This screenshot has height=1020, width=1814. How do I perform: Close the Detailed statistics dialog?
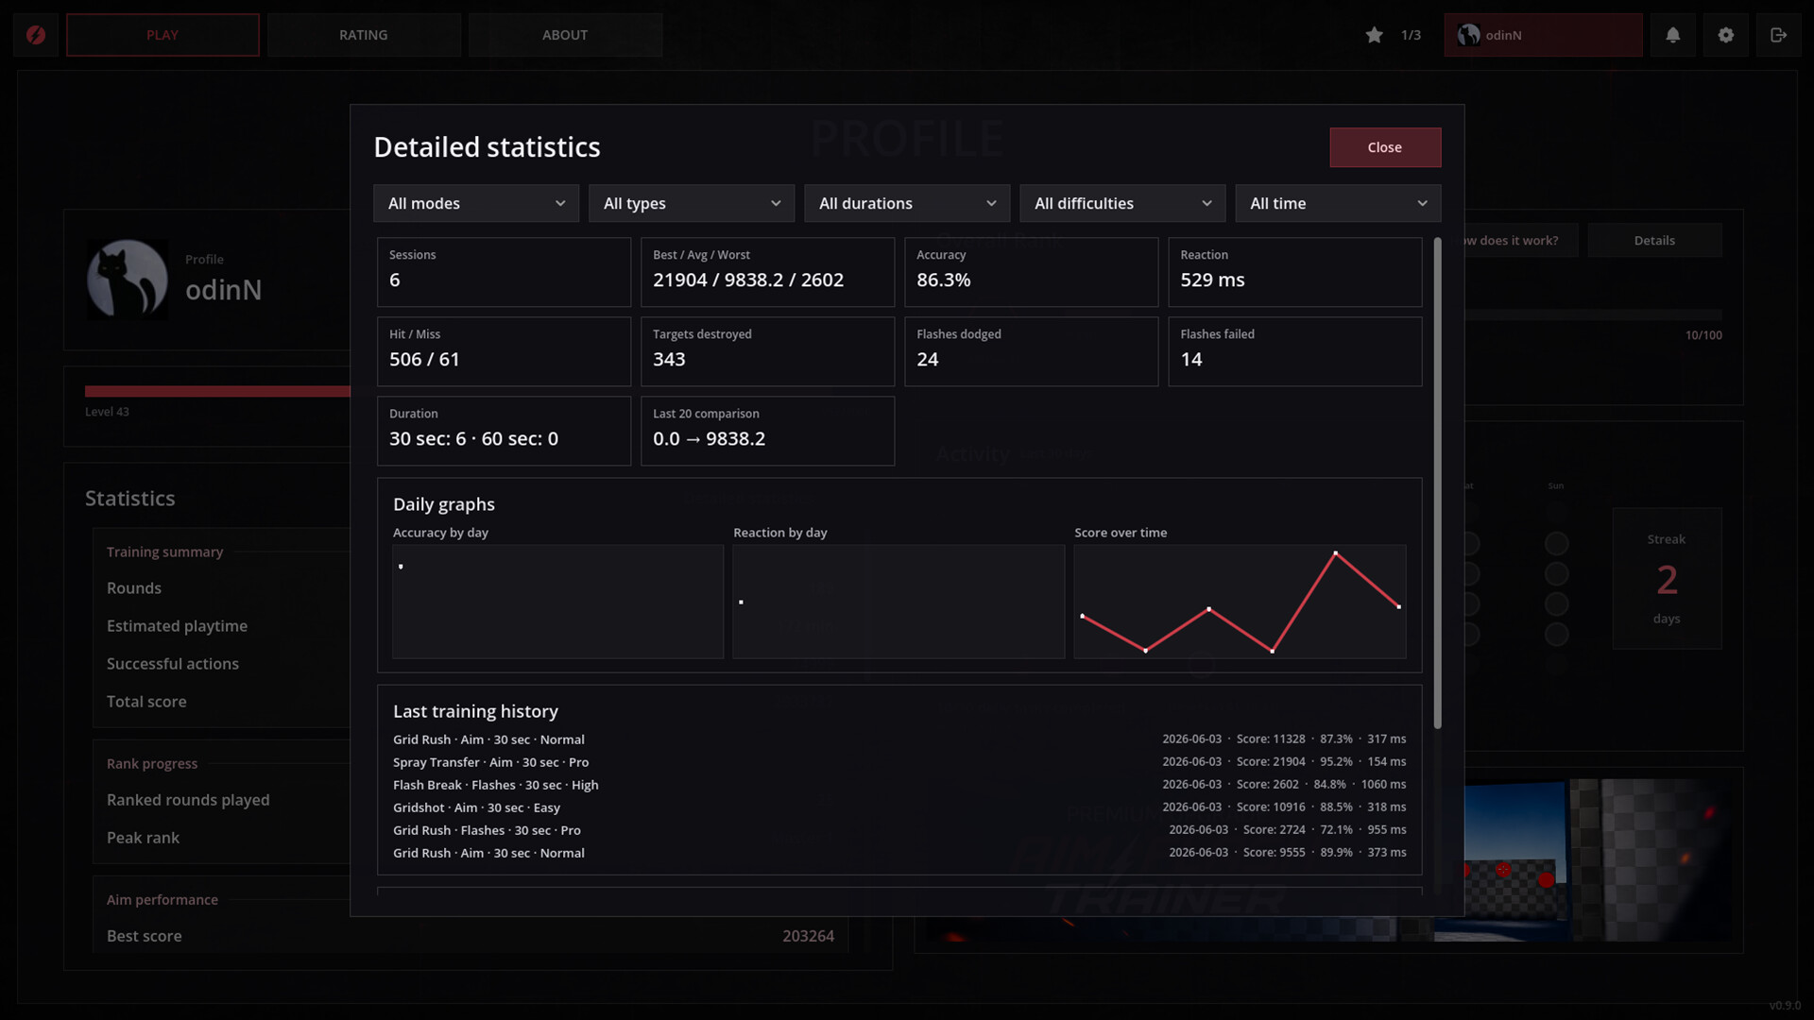[1385, 147]
